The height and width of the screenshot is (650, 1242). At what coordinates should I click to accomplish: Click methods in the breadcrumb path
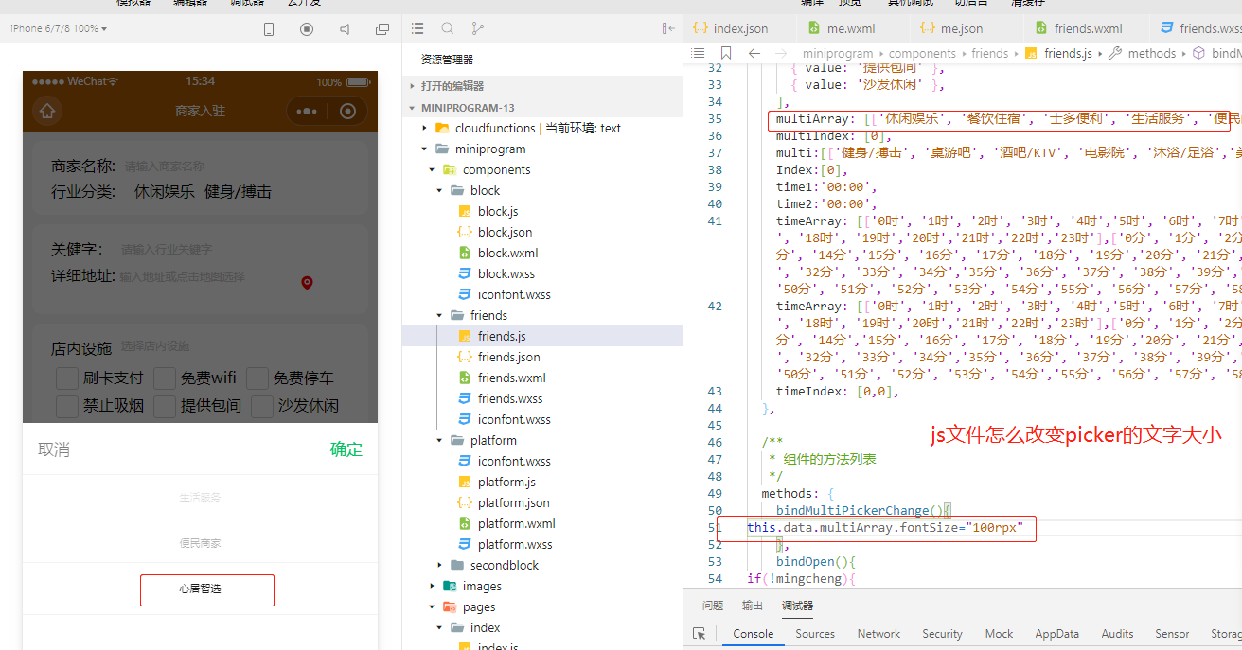1151,53
